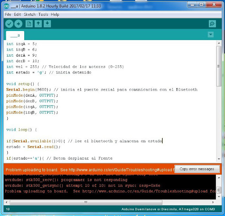Click 'pinMode(izqB, OUTPUT);' line
Viewport: 225px width, 216px height.
[x=32, y=113]
